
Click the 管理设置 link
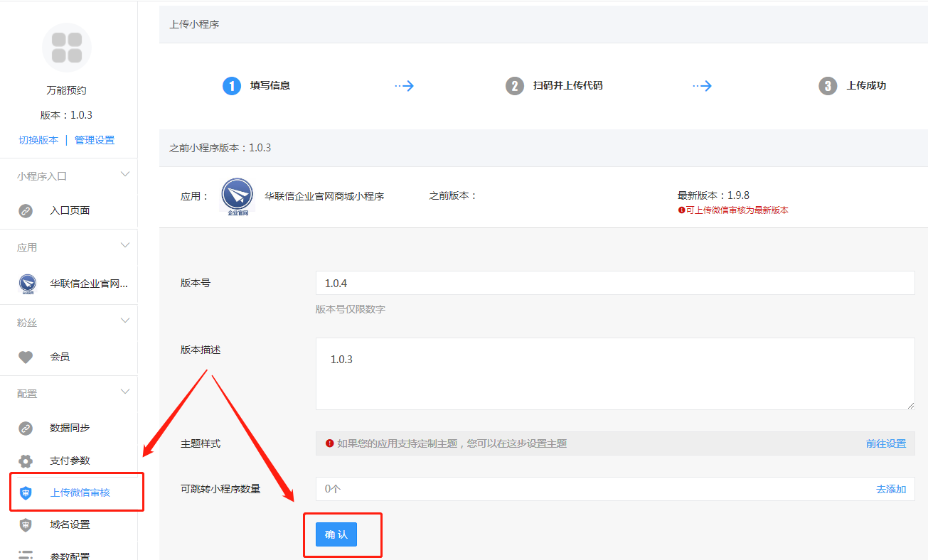click(95, 140)
